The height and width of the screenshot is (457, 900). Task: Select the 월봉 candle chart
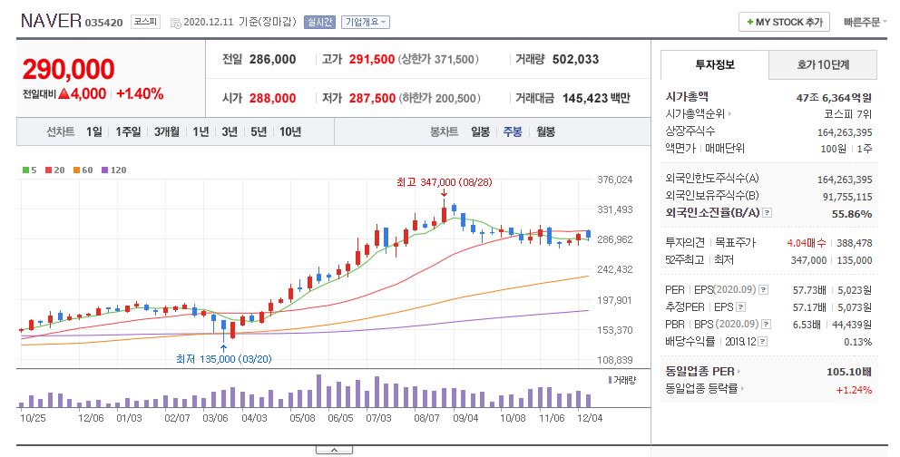point(546,131)
